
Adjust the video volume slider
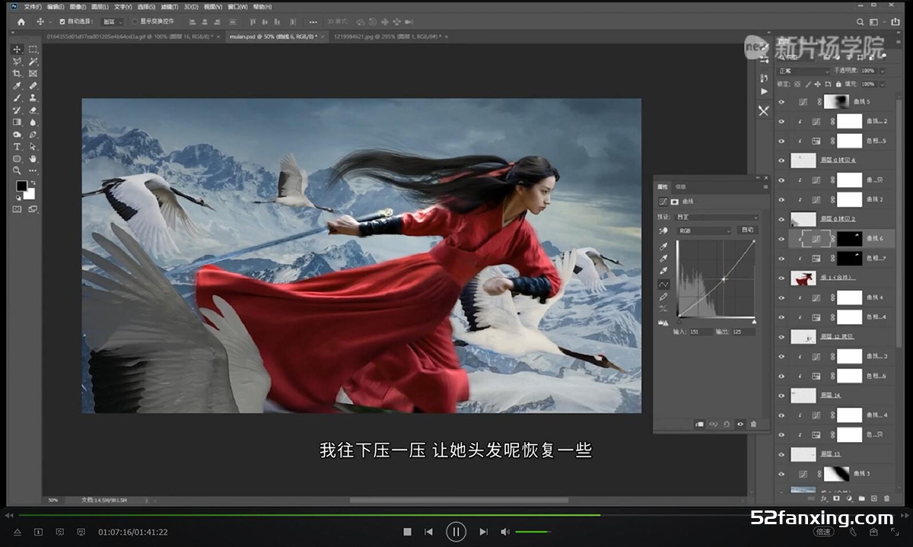[x=533, y=532]
